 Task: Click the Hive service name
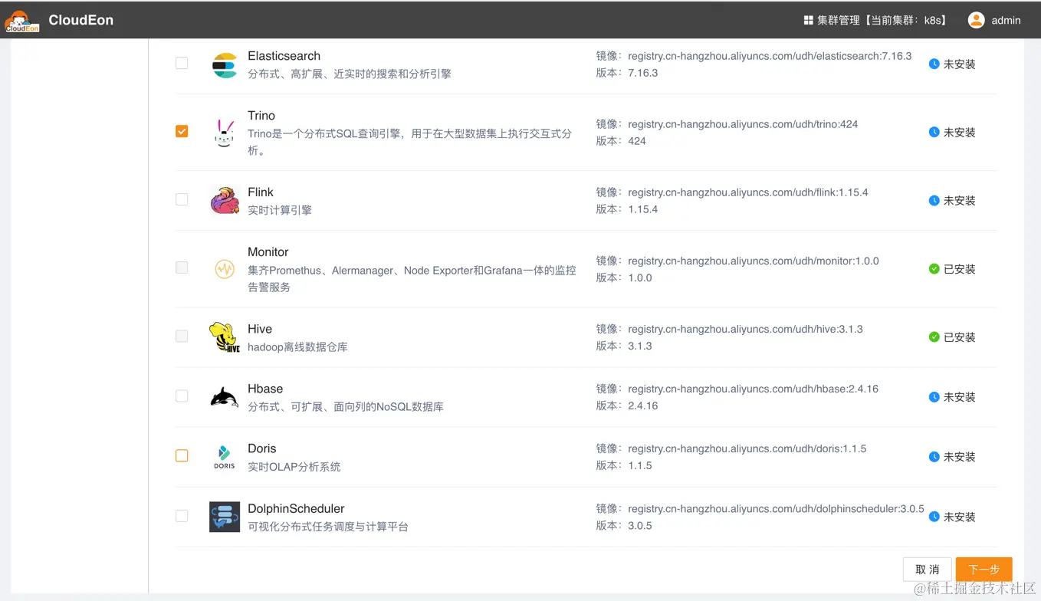click(260, 329)
